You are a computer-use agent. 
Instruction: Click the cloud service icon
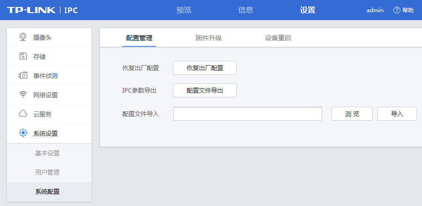click(x=23, y=114)
